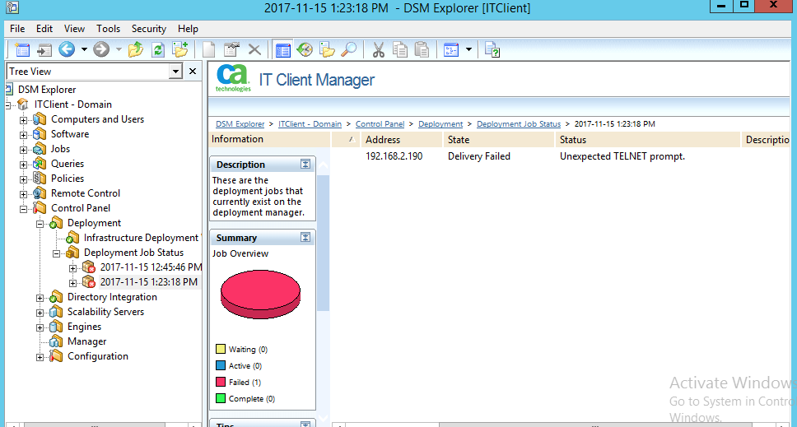Open the Forward history dropdown arrow

[119, 49]
